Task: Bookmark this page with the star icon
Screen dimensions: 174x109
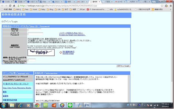Action: point(162,6)
